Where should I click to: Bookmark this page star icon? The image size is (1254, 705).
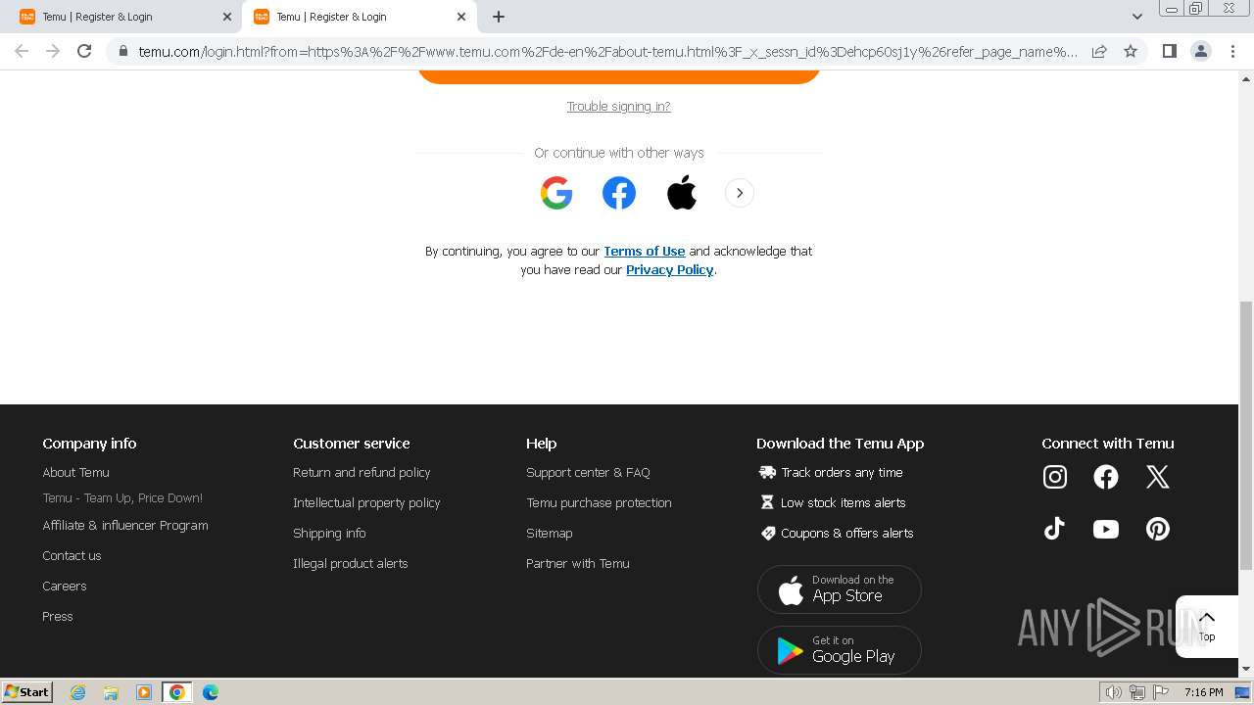1131,51
